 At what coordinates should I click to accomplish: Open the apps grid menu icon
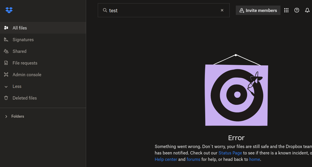pyautogui.click(x=286, y=10)
